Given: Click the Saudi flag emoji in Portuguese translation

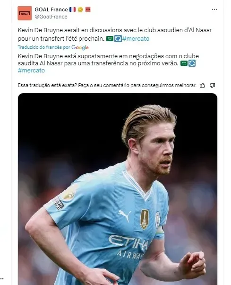Looking at the screenshot, I should pos(184,63).
